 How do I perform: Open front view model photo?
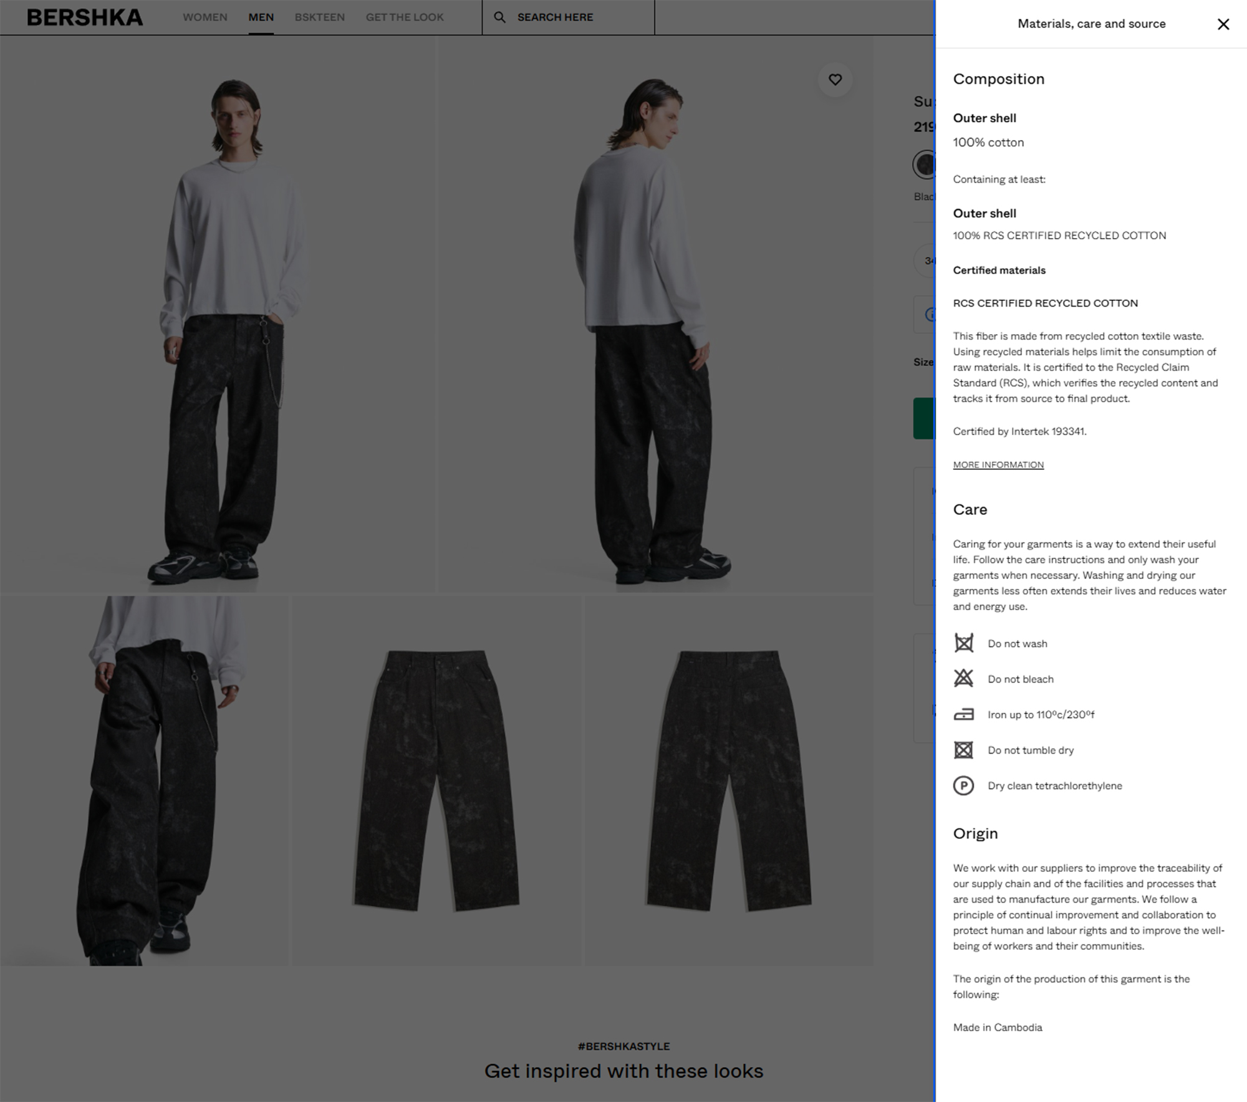pyautogui.click(x=218, y=314)
